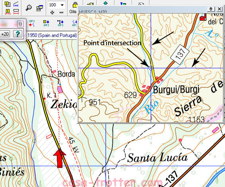Open help with the question mark button
Image resolution: width=225 pixels, height=187 pixels.
point(17,34)
